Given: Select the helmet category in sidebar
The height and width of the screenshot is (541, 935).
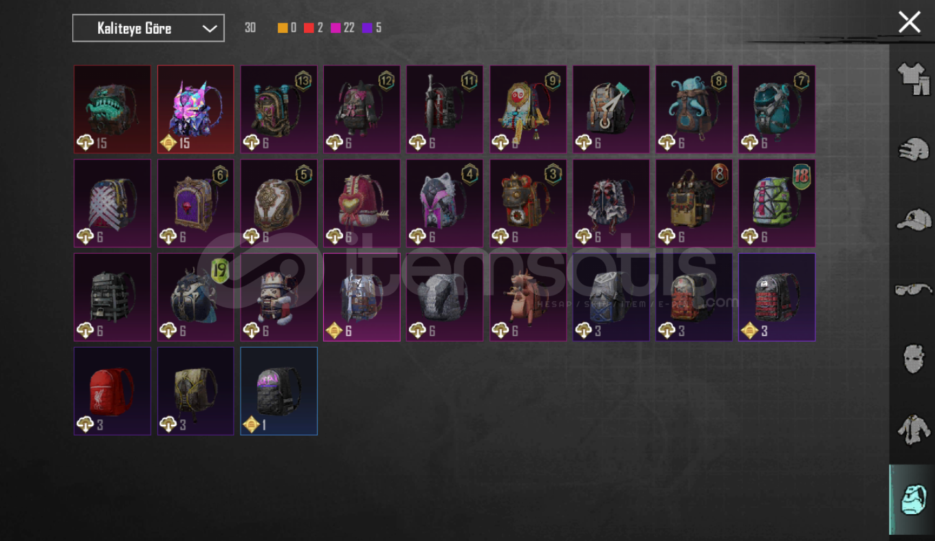Looking at the screenshot, I should [x=914, y=149].
